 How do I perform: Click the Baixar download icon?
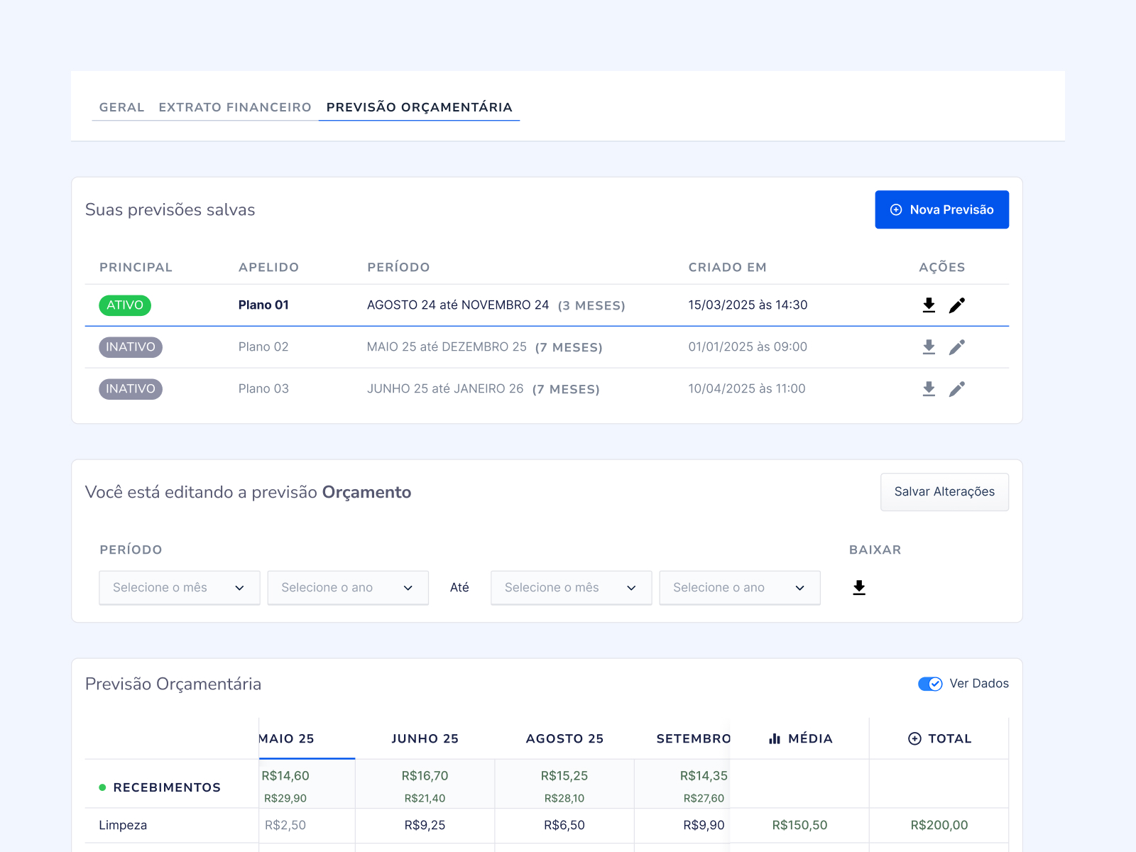pos(859,588)
